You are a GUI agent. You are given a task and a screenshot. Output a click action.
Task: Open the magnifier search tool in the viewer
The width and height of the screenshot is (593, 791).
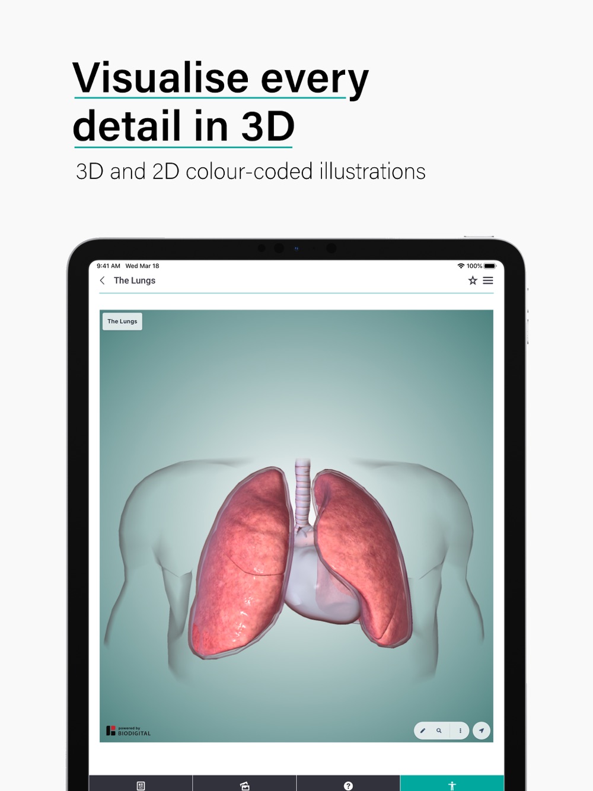439,731
